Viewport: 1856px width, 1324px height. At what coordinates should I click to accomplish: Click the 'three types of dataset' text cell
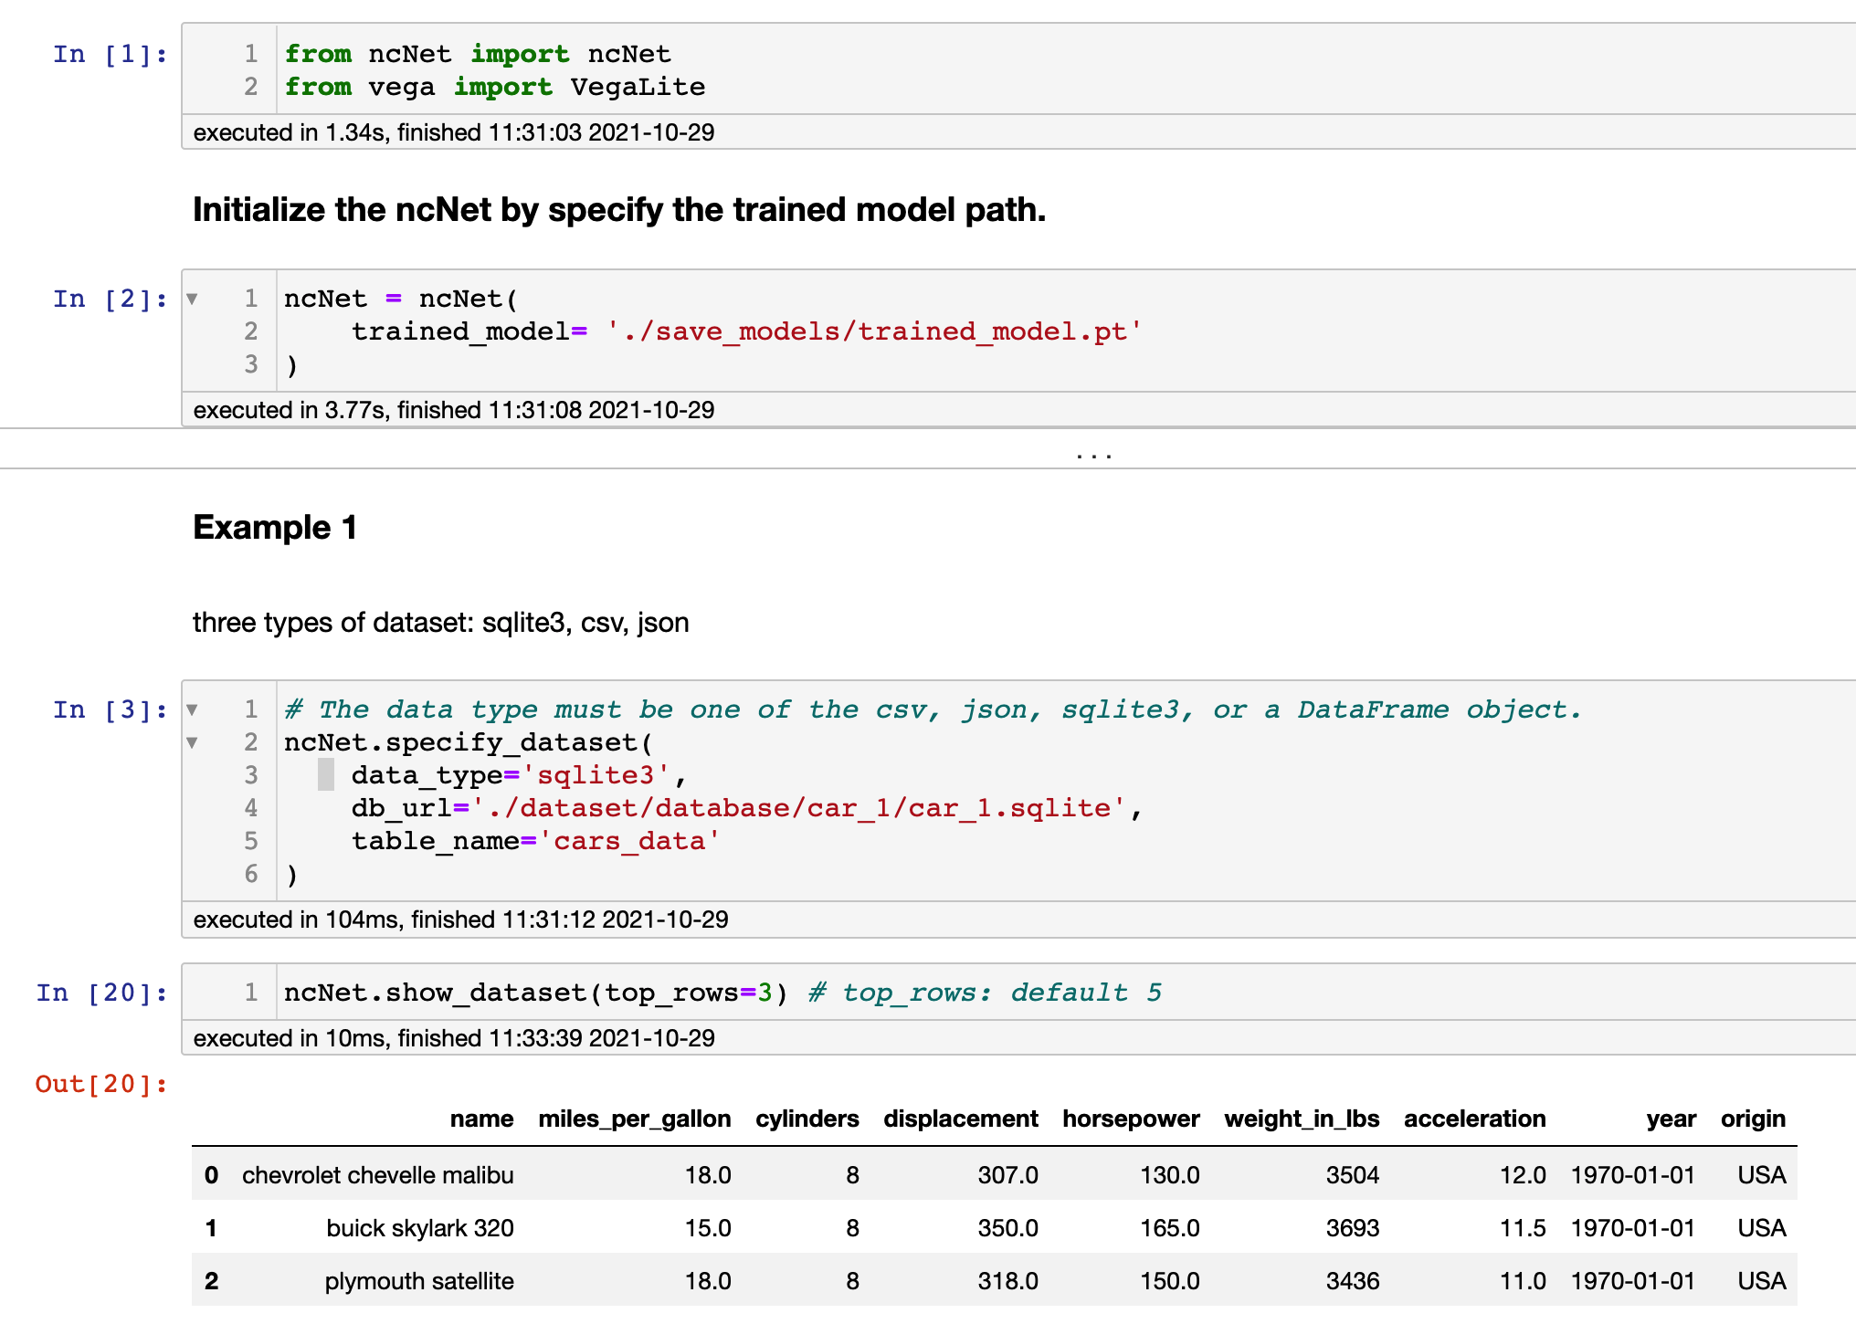[x=440, y=623]
